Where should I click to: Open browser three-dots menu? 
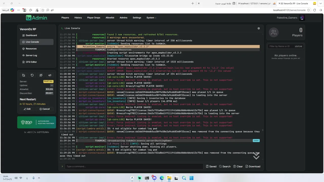coord(18,10)
